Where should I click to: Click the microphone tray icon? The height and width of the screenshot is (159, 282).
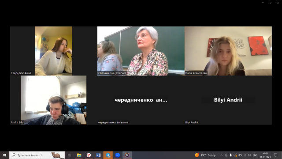point(230,155)
